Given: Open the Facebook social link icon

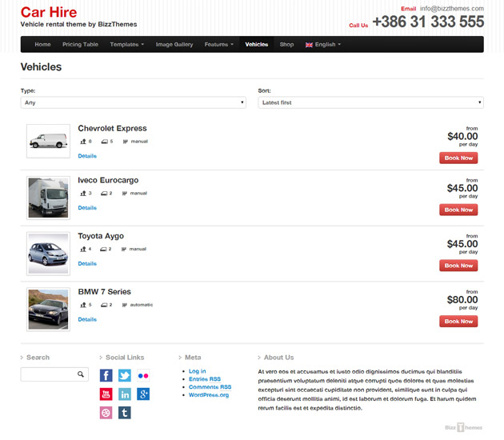Looking at the screenshot, I should [106, 375].
